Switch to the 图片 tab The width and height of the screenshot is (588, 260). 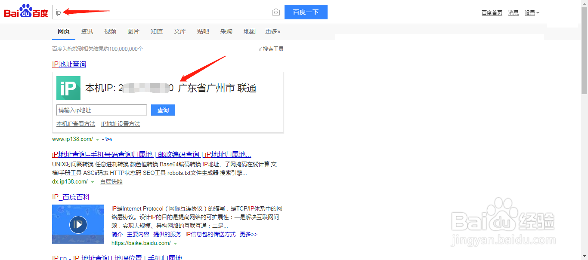click(x=133, y=31)
